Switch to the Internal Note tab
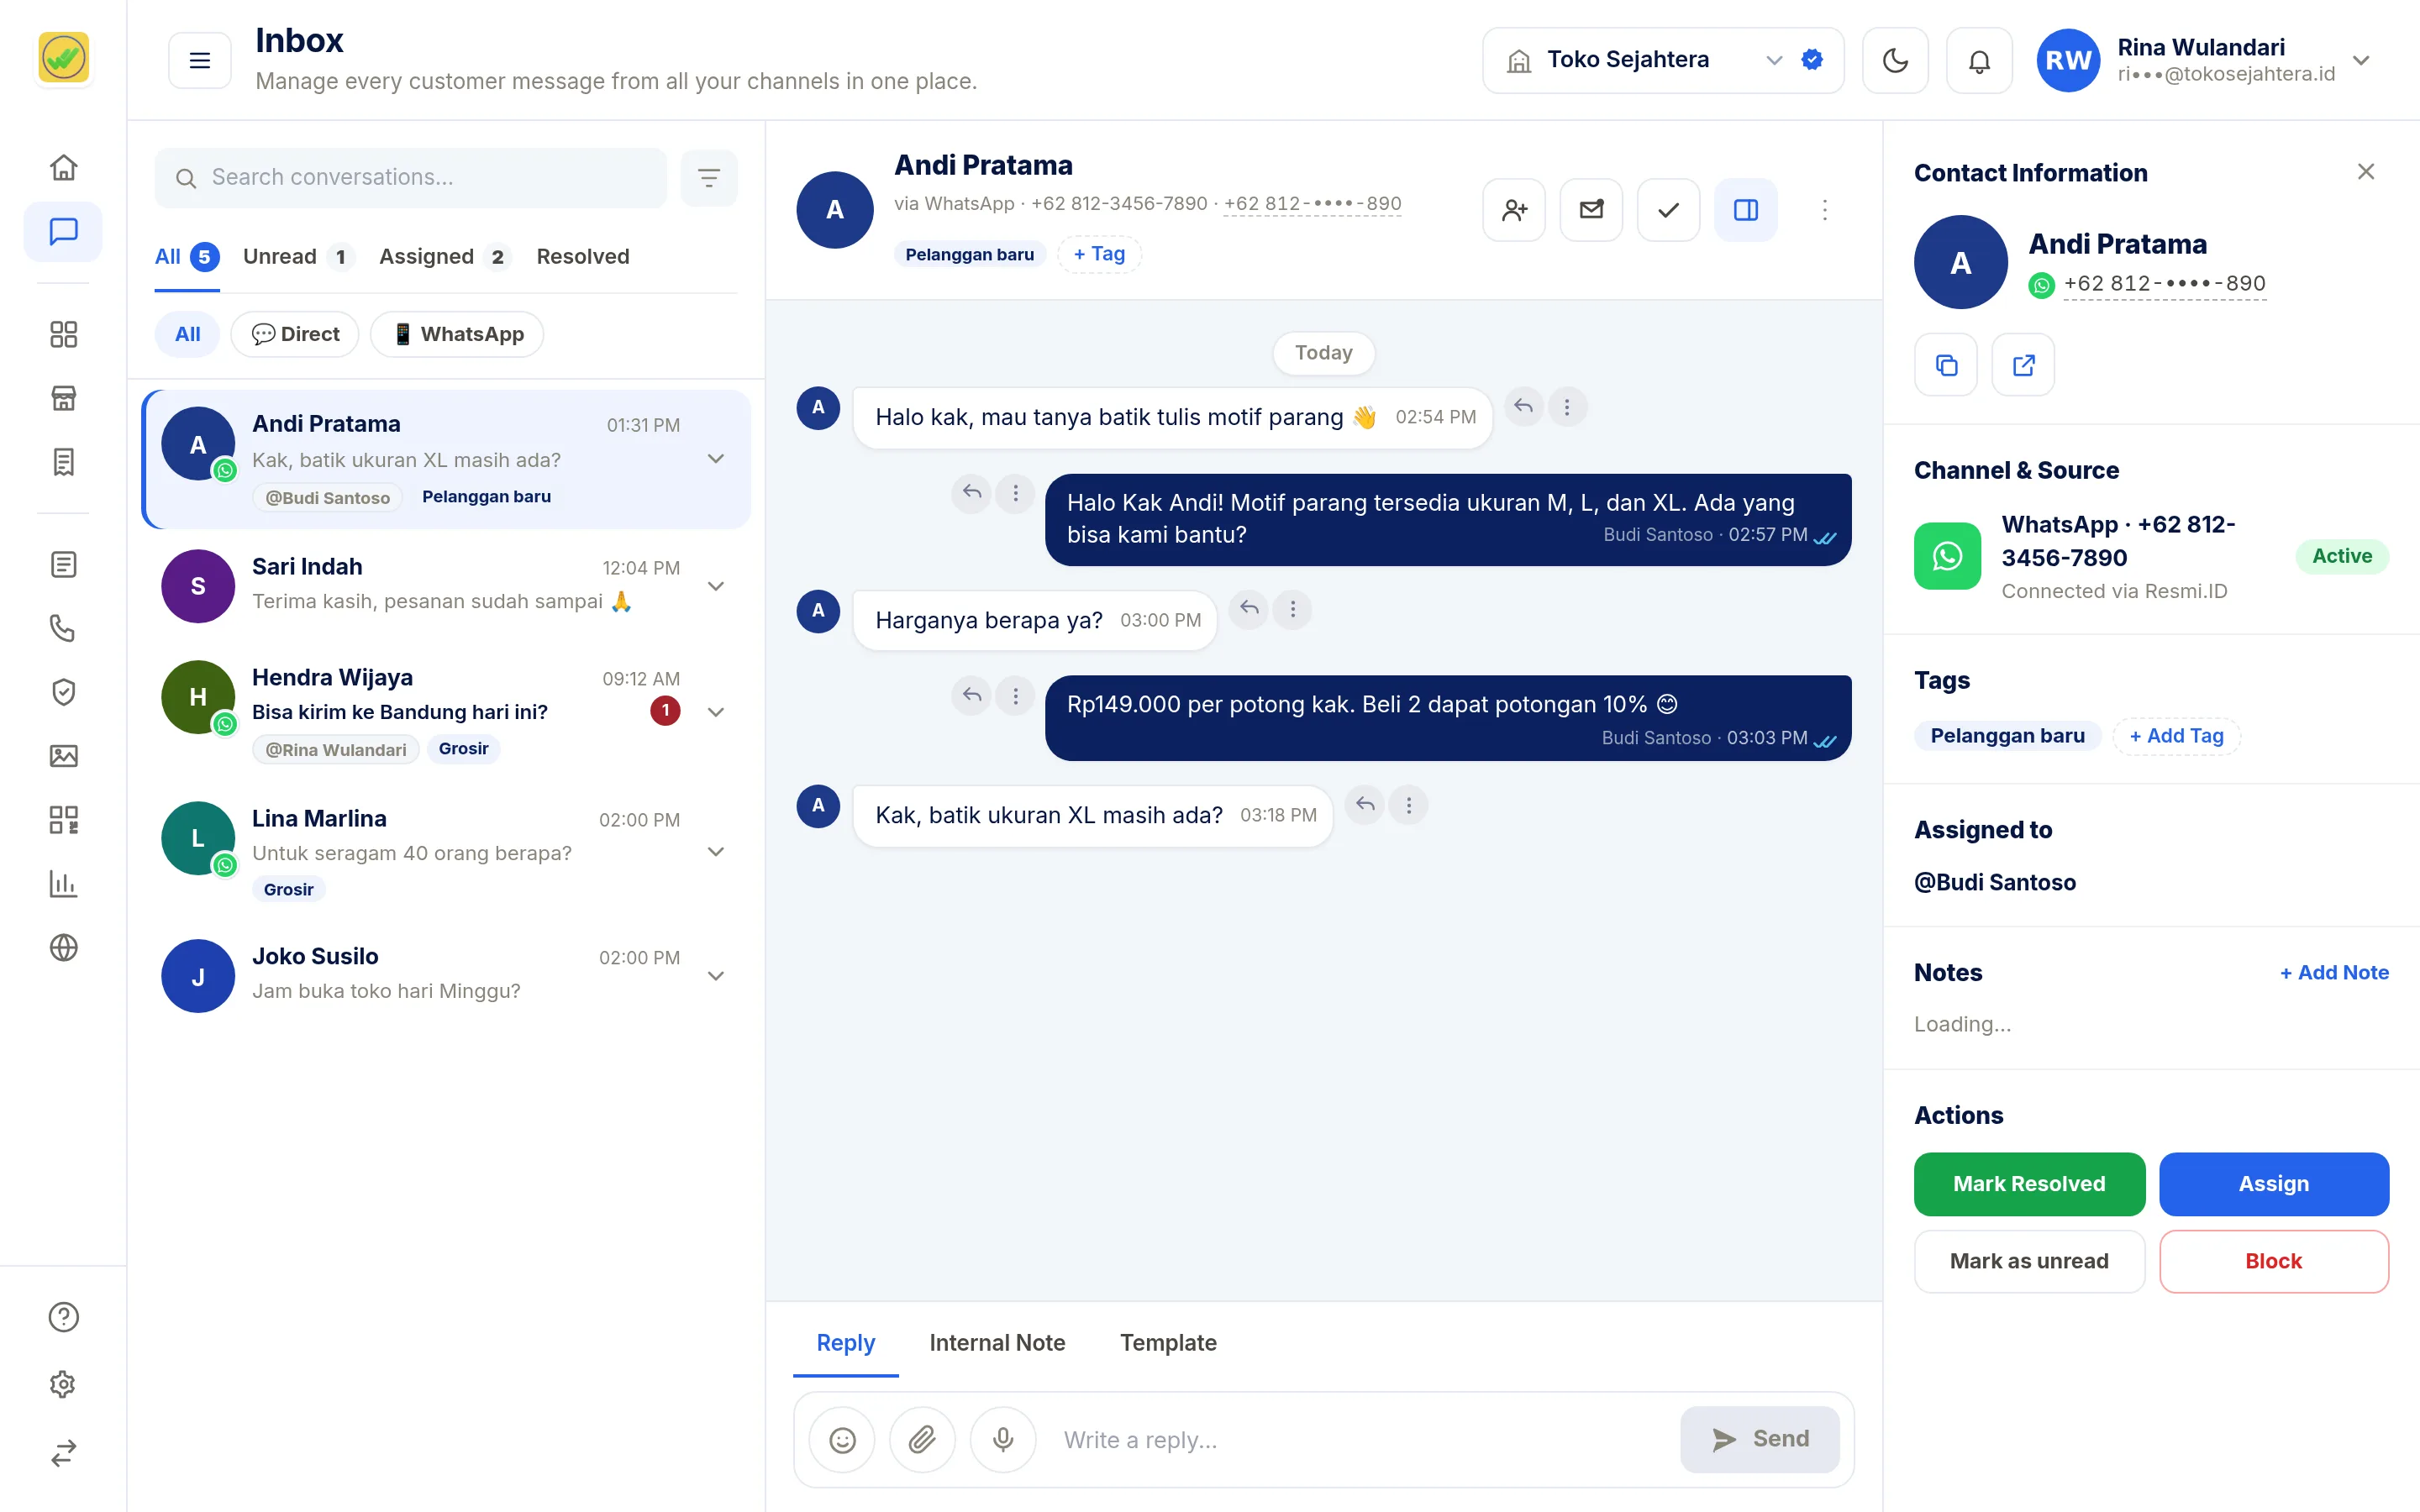 click(x=997, y=1343)
